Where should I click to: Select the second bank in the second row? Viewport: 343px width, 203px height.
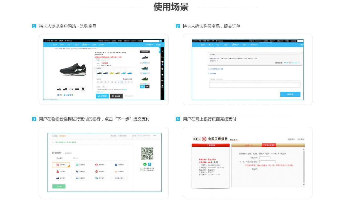click(80, 172)
